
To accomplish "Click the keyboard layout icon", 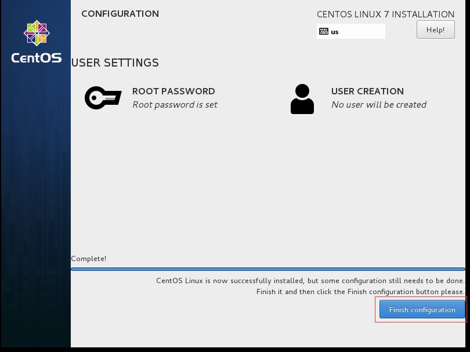I will pos(324,31).
